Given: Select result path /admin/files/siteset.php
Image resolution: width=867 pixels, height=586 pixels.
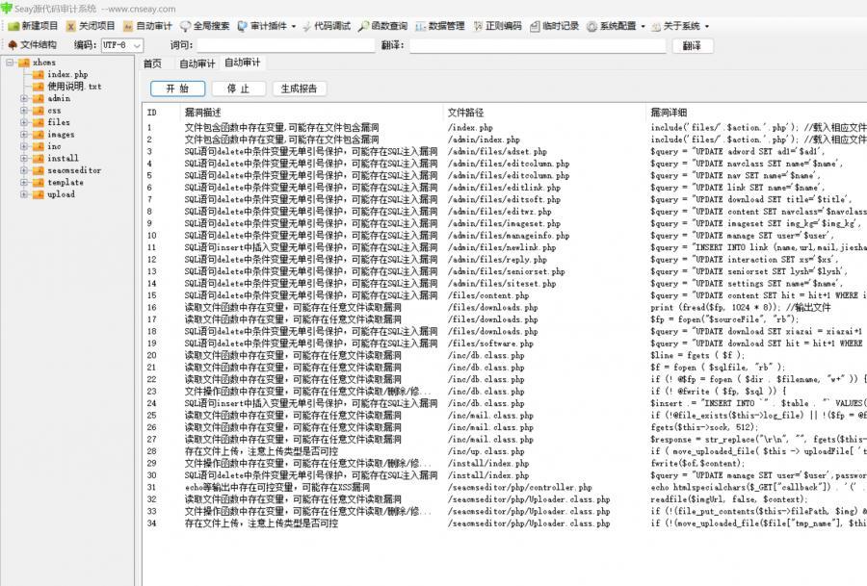Looking at the screenshot, I should point(502,283).
